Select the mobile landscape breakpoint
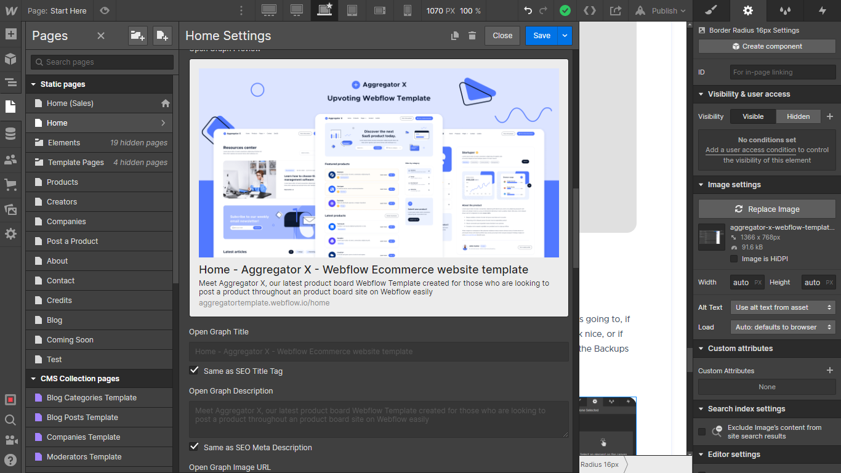 380,10
